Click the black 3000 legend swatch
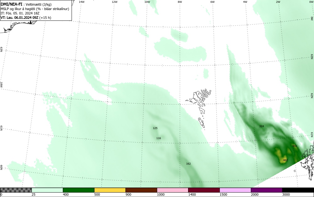 coord(298,190)
